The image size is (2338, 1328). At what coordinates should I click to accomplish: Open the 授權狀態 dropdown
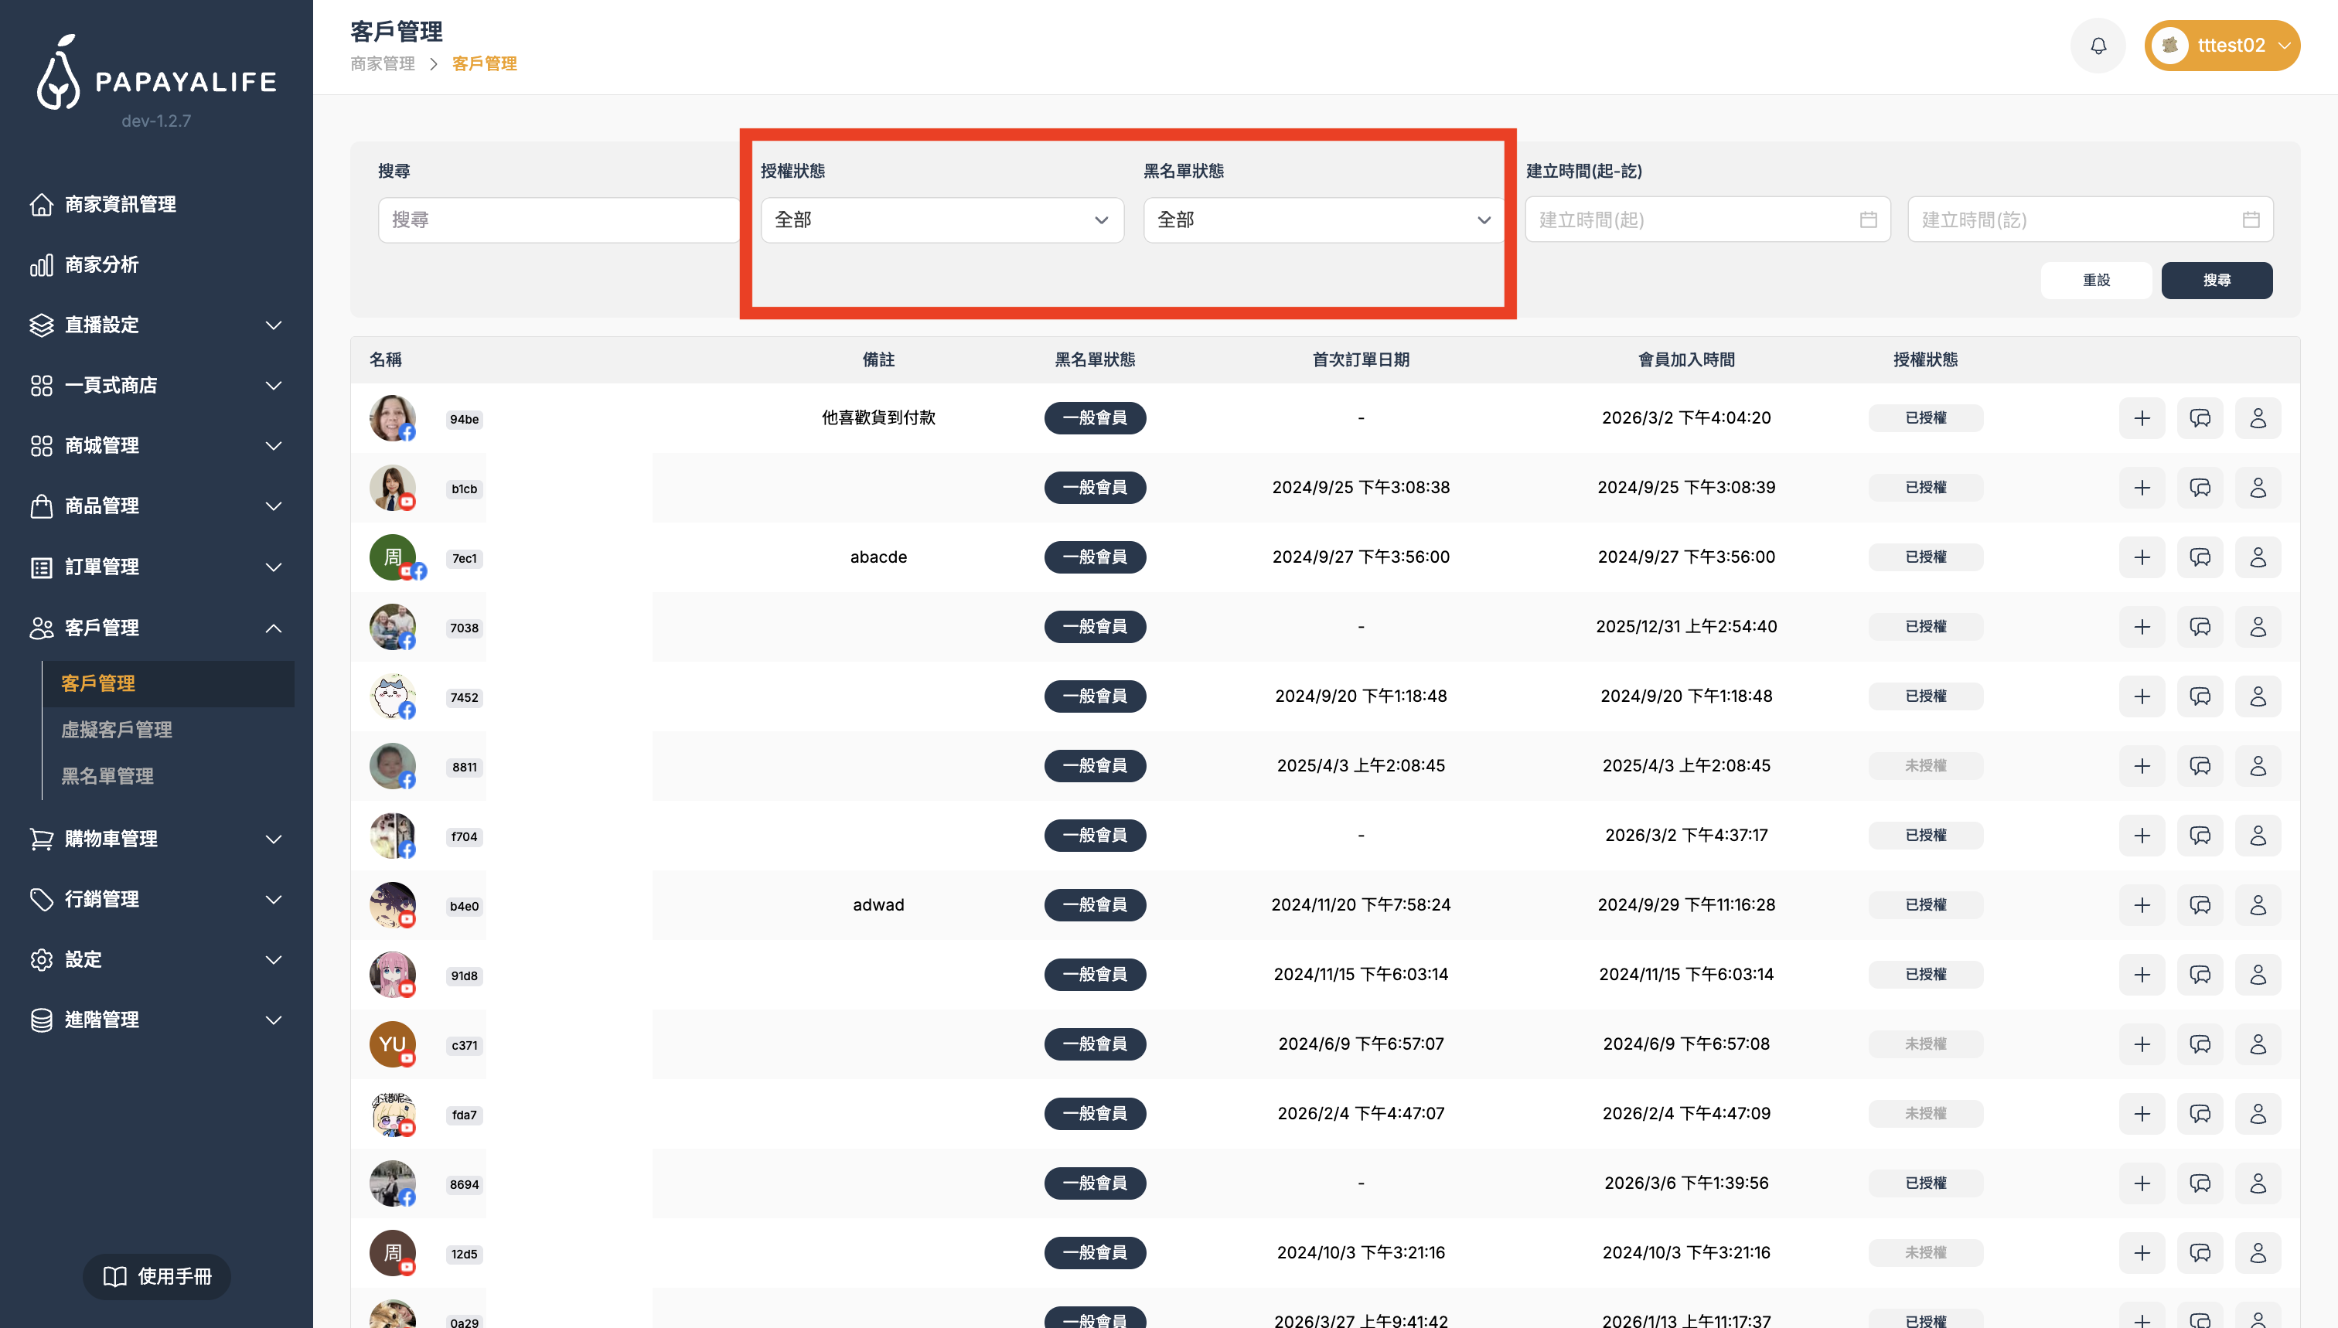942,220
